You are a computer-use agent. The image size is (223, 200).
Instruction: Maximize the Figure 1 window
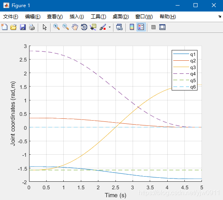[196, 6]
